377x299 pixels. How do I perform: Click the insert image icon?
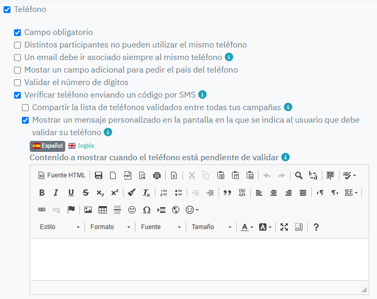click(88, 210)
